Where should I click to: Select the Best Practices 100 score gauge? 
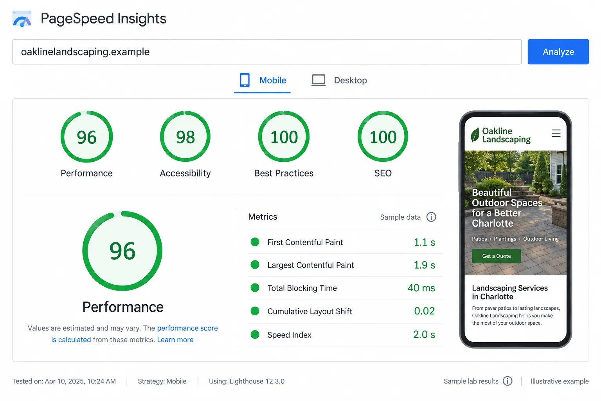tap(284, 137)
